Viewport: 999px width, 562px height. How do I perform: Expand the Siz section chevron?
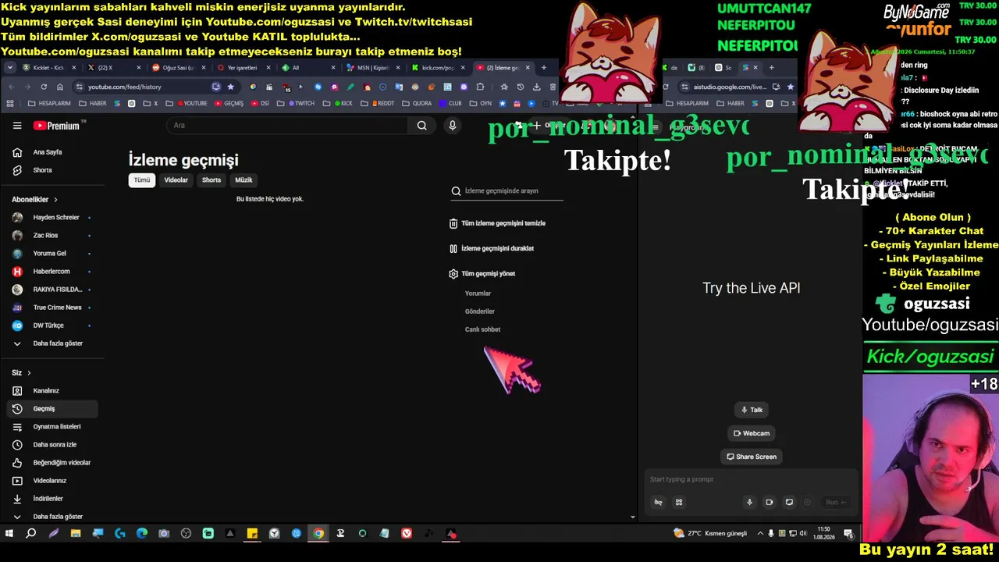(29, 373)
